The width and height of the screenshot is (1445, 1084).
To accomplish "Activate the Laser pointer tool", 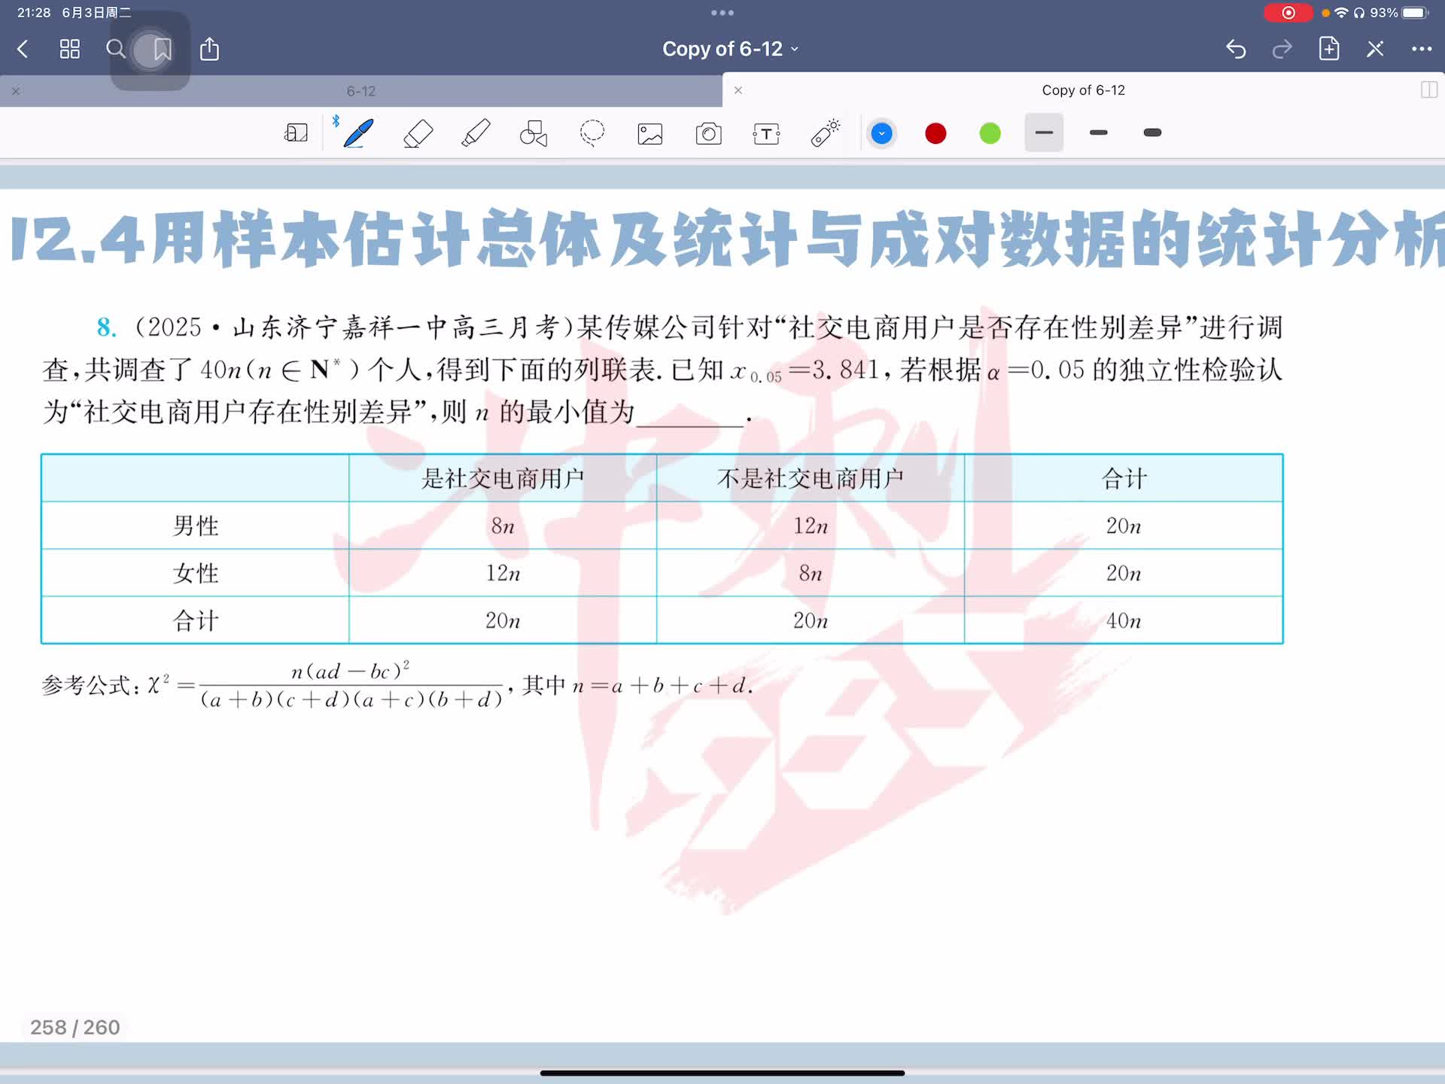I will [x=825, y=133].
